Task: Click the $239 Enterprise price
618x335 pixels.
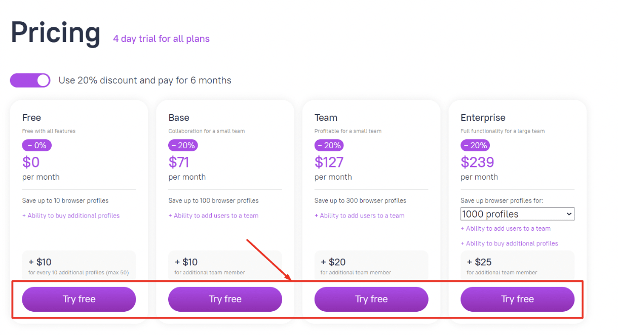Action: tap(477, 162)
